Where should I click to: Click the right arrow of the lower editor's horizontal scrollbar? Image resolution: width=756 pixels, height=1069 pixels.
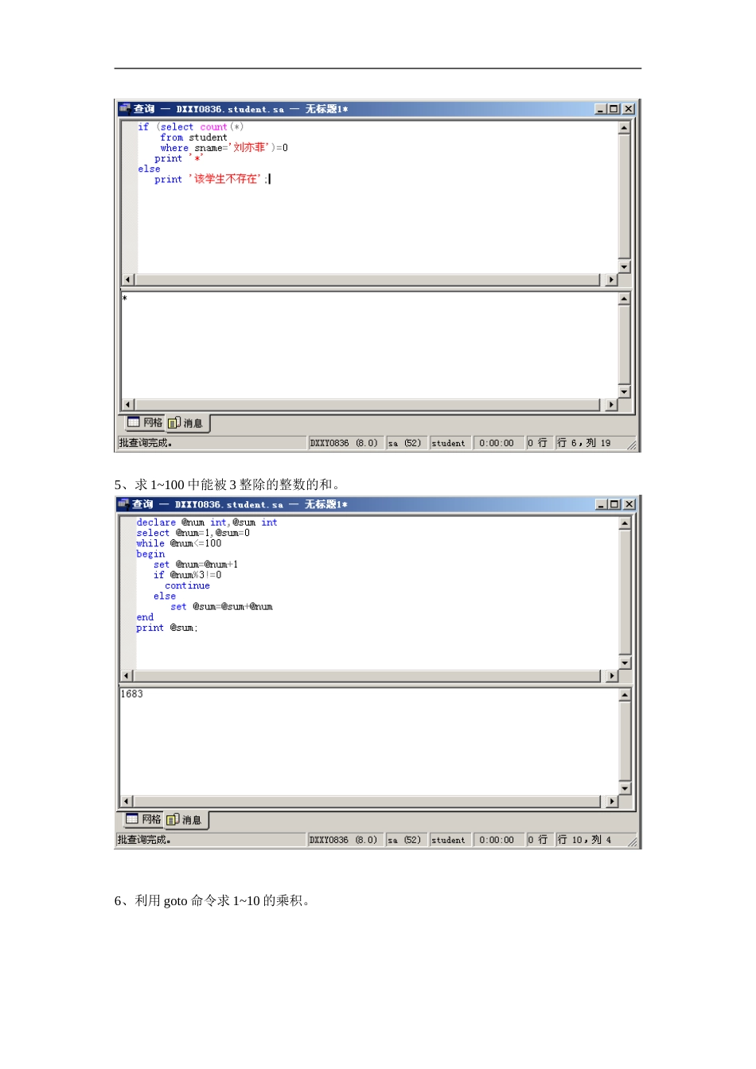click(611, 676)
